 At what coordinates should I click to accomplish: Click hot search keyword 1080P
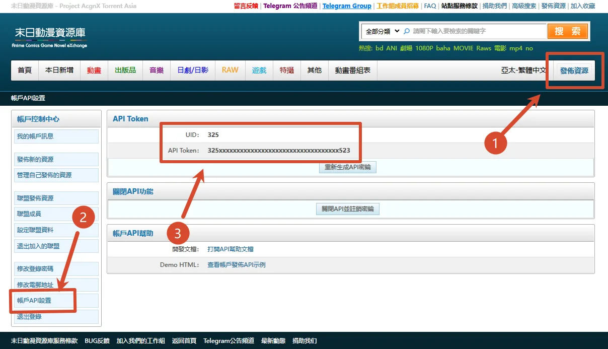(x=424, y=48)
